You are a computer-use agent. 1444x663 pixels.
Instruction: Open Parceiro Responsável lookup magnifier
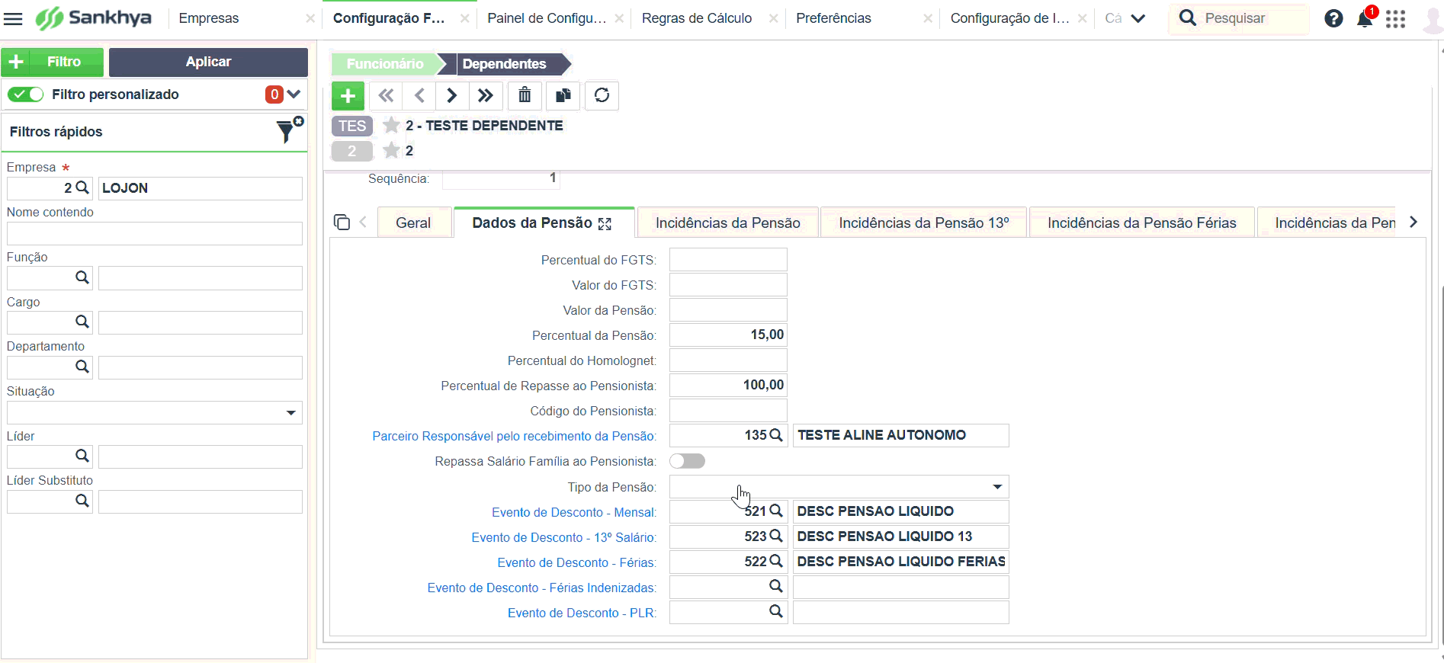point(776,435)
